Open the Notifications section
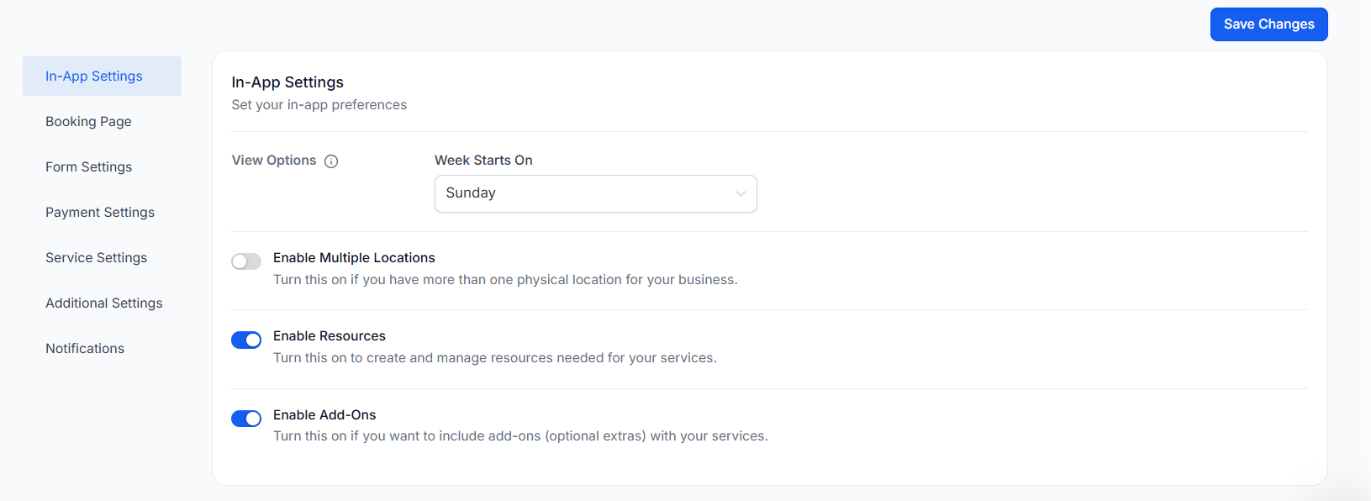The width and height of the screenshot is (1371, 501). click(x=85, y=349)
